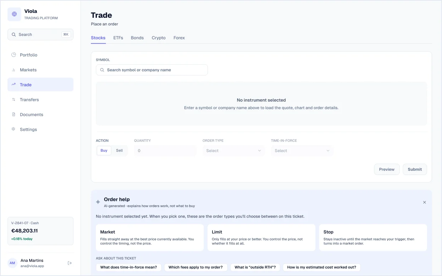This screenshot has height=276, width=442.
Task: Switch to the Bonds tab
Action: (x=137, y=38)
